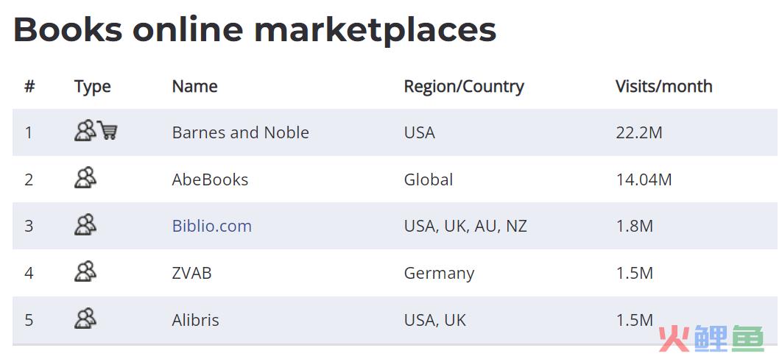Select the ZVAB name cell
This screenshot has width=782, height=356.
tap(192, 273)
